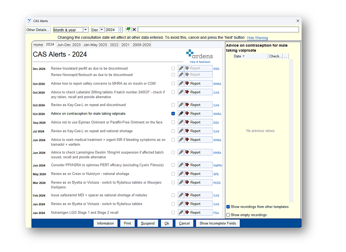This screenshot has width=346, height=252.
Task: Switch to the 2024 tab
Action: 50,44
